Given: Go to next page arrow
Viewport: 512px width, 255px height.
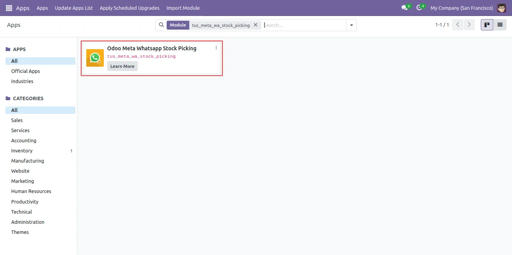Looking at the screenshot, I should click(469, 25).
